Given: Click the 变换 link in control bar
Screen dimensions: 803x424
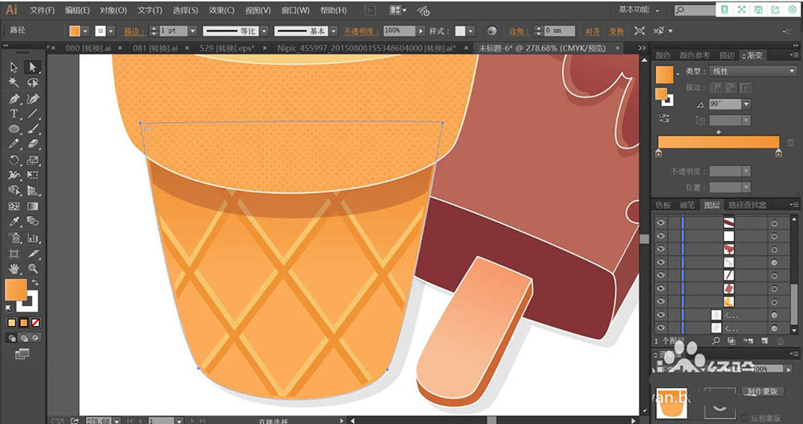Looking at the screenshot, I should [x=616, y=31].
